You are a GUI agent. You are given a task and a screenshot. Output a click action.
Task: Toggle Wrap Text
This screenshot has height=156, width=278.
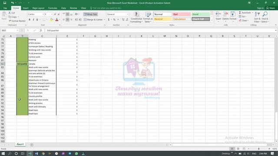pos(91,14)
